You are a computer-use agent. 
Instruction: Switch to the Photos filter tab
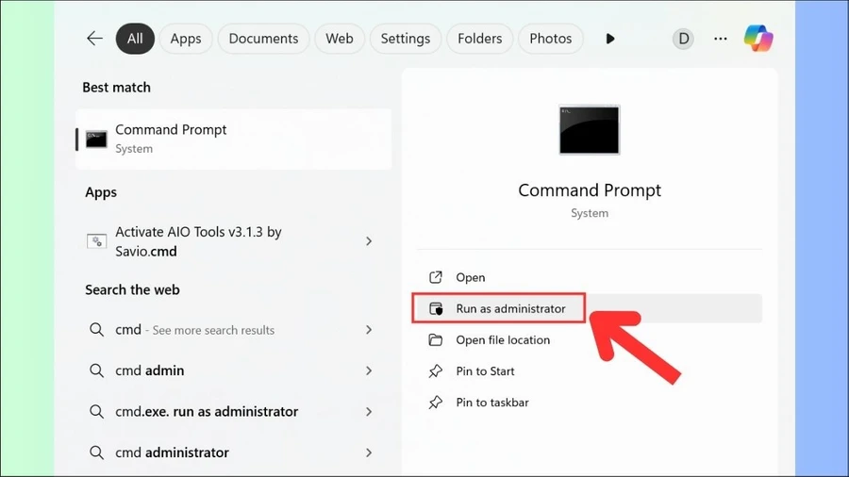click(x=550, y=39)
